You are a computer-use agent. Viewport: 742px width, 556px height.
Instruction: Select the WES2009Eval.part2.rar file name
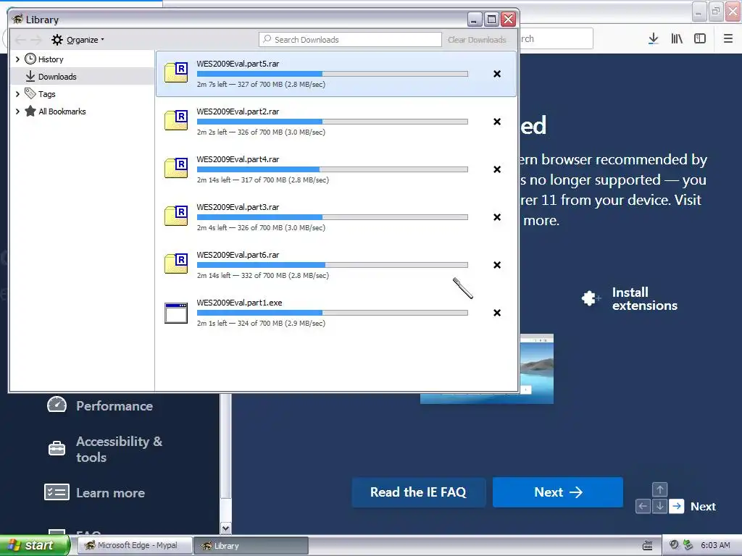click(238, 111)
